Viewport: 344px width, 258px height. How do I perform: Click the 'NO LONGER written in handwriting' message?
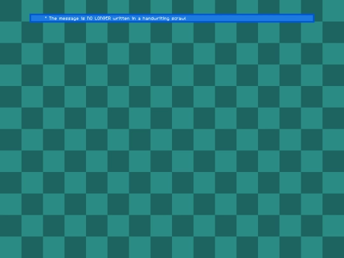[172, 18]
